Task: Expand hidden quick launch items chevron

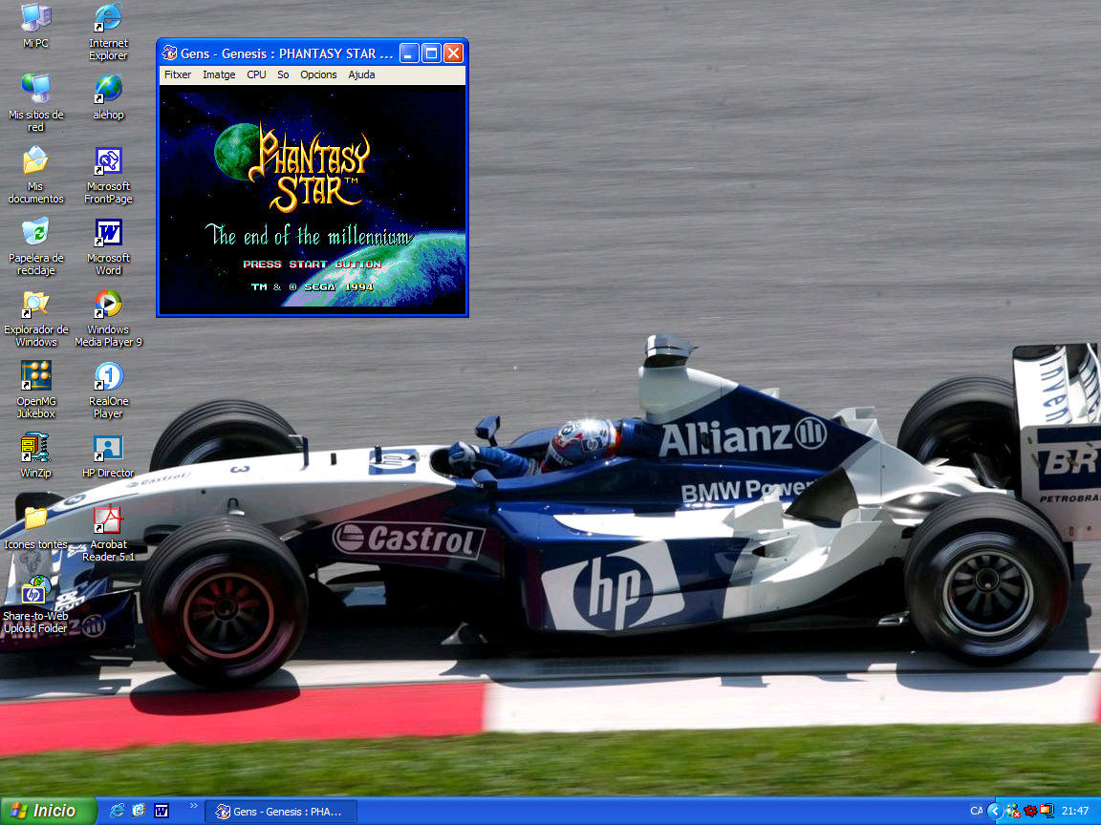Action: tap(194, 807)
